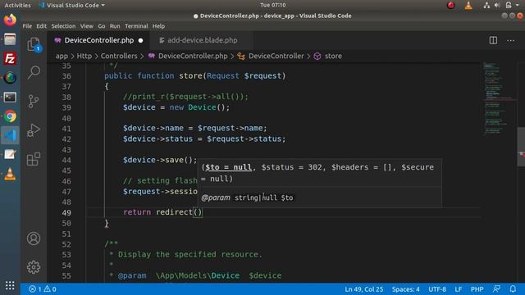Open the Go menu

tap(102, 26)
